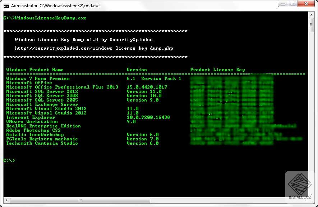318x207 pixels.
Task: Click the WindowsLicenseKeyDump.exe command text
Action: pos(51,18)
